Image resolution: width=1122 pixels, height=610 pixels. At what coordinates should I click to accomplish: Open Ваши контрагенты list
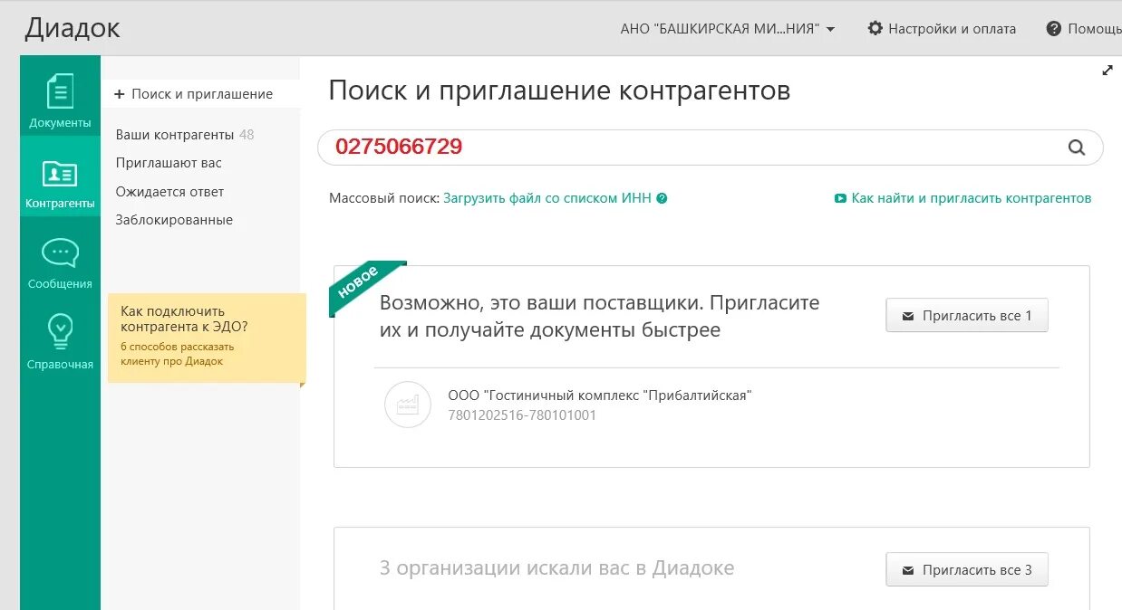[x=174, y=135]
